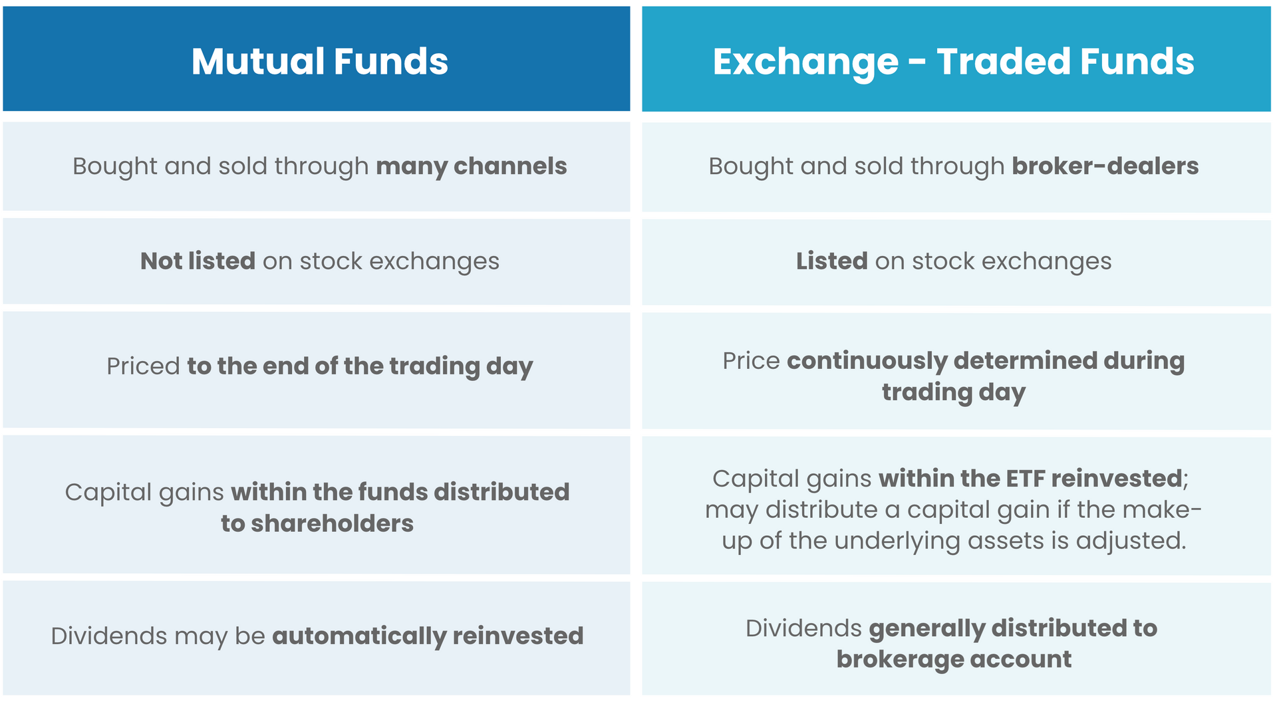Click the bold text 'brokerage account'
This screenshot has width=1277, height=702.
954,659
